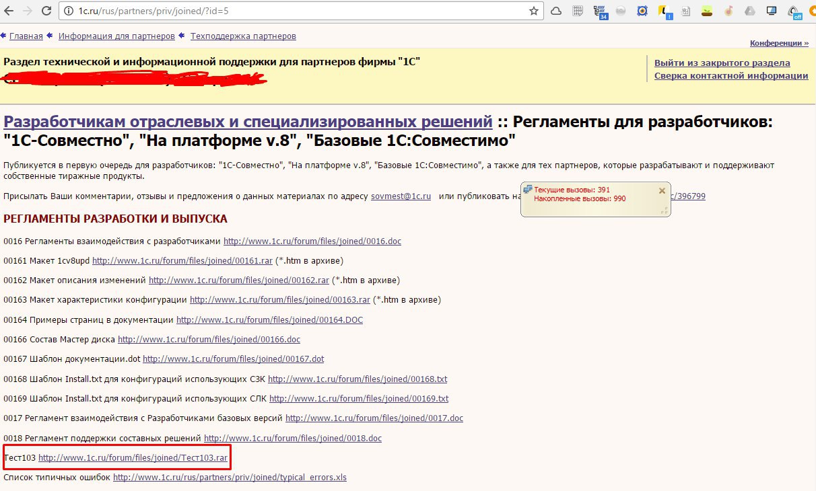
Task: Open the Конференции link
Action: pos(779,43)
